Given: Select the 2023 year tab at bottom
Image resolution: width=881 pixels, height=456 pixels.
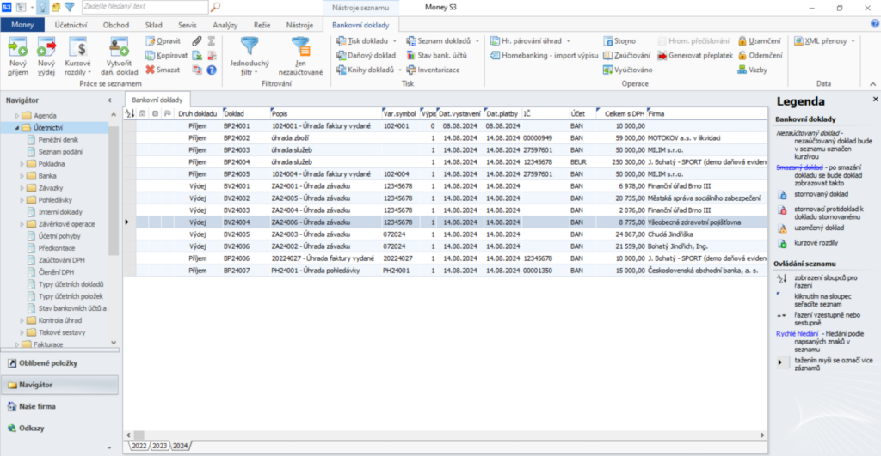Looking at the screenshot, I should coord(160,446).
